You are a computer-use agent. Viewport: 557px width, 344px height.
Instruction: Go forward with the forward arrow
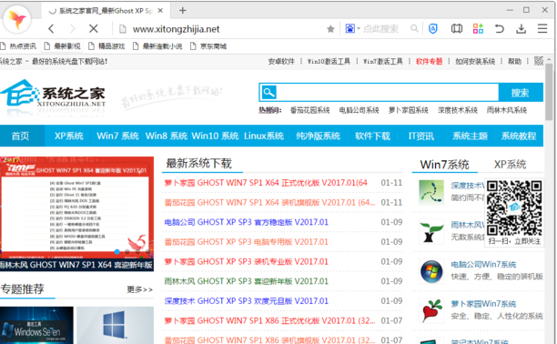tap(73, 29)
